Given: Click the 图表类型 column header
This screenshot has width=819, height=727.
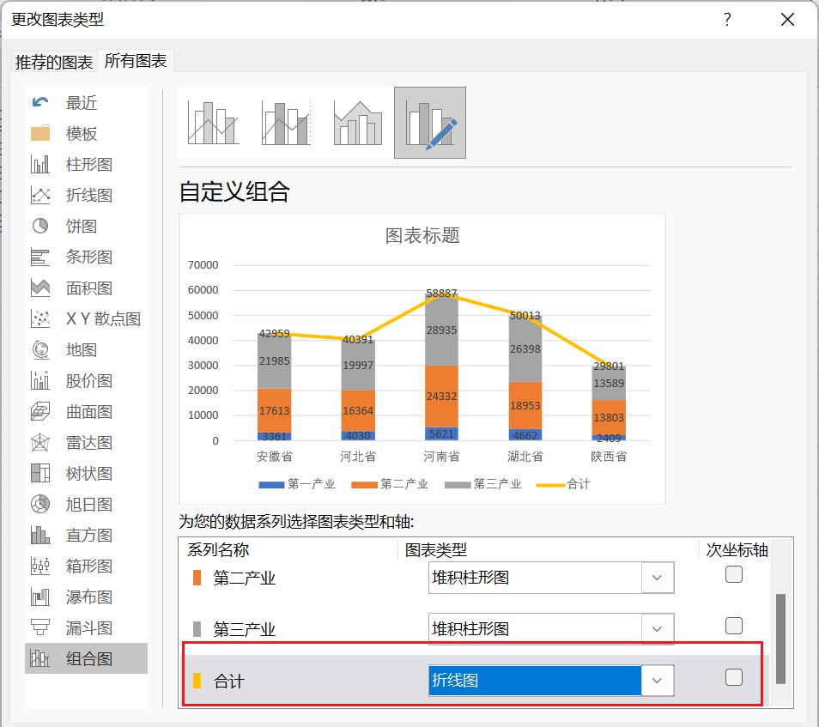Looking at the screenshot, I should [436, 549].
